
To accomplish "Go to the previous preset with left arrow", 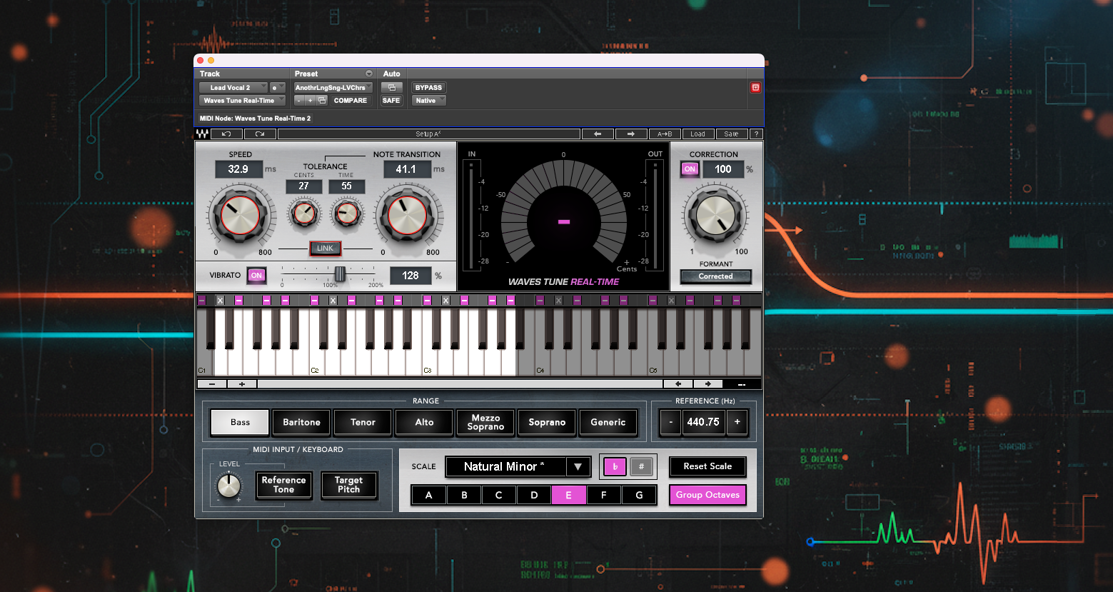I will click(x=598, y=134).
